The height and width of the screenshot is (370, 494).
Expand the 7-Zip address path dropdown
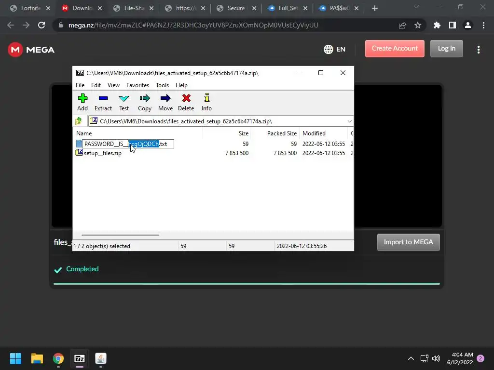coord(349,121)
